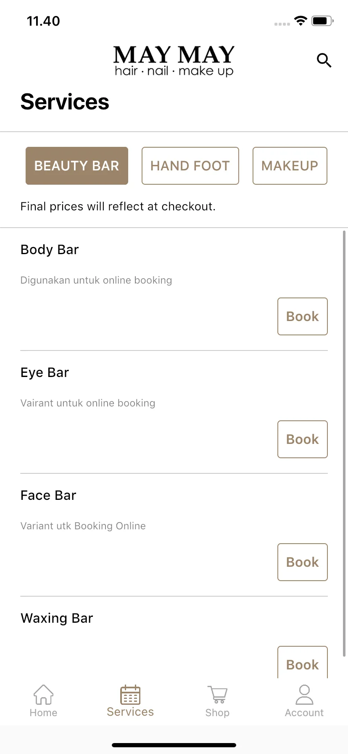Book the Face Bar service
348x754 pixels.
(x=303, y=562)
